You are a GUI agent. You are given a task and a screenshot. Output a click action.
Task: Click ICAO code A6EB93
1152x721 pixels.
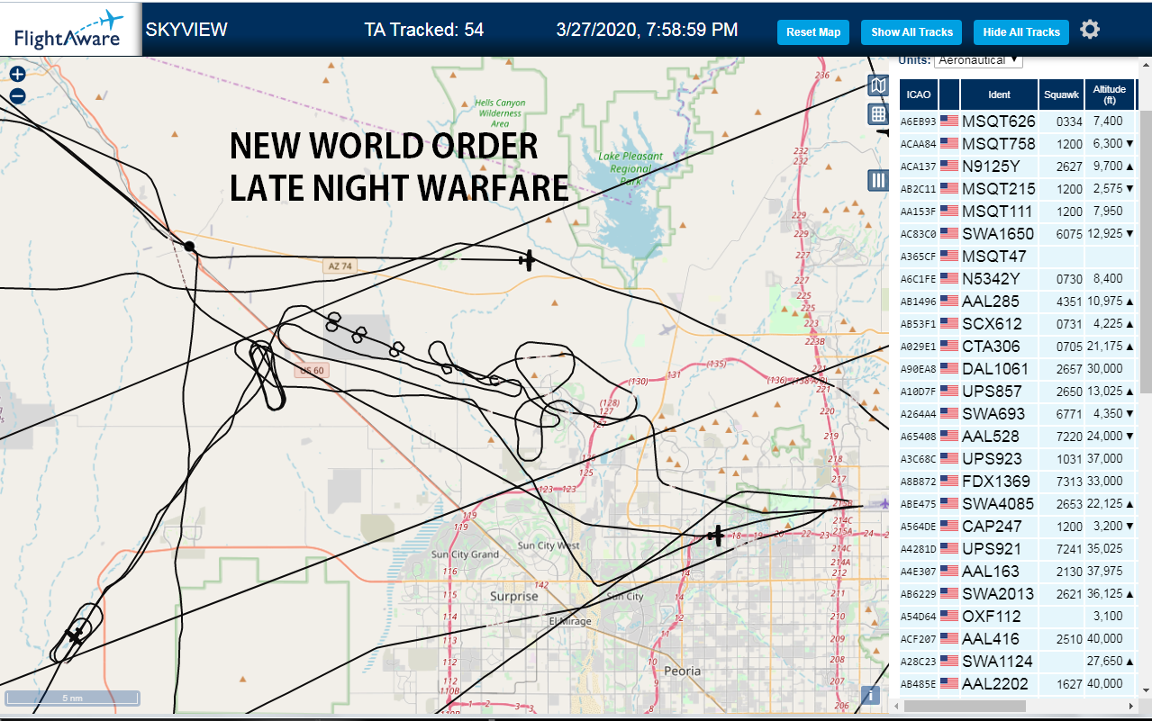click(919, 122)
